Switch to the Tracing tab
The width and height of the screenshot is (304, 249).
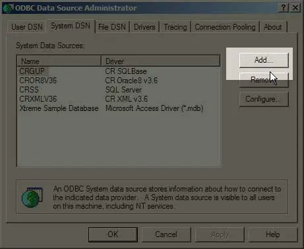point(175,27)
